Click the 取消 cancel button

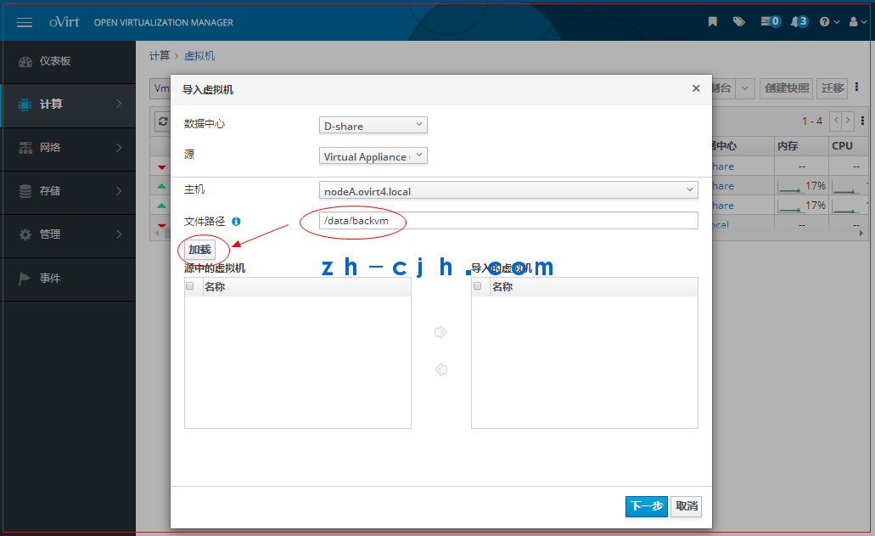coord(687,506)
